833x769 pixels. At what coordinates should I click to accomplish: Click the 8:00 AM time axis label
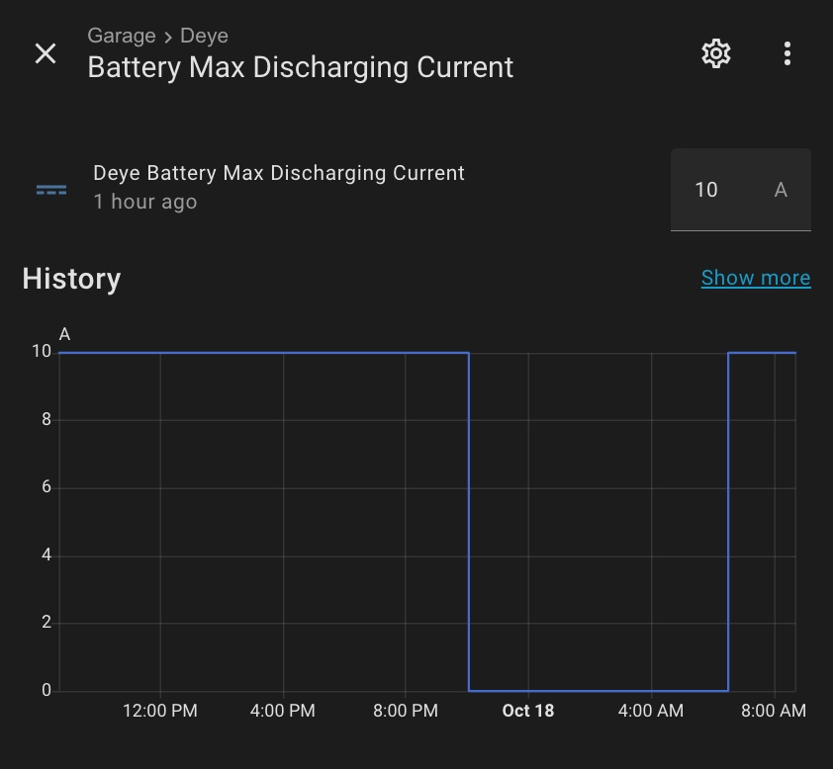coord(773,711)
